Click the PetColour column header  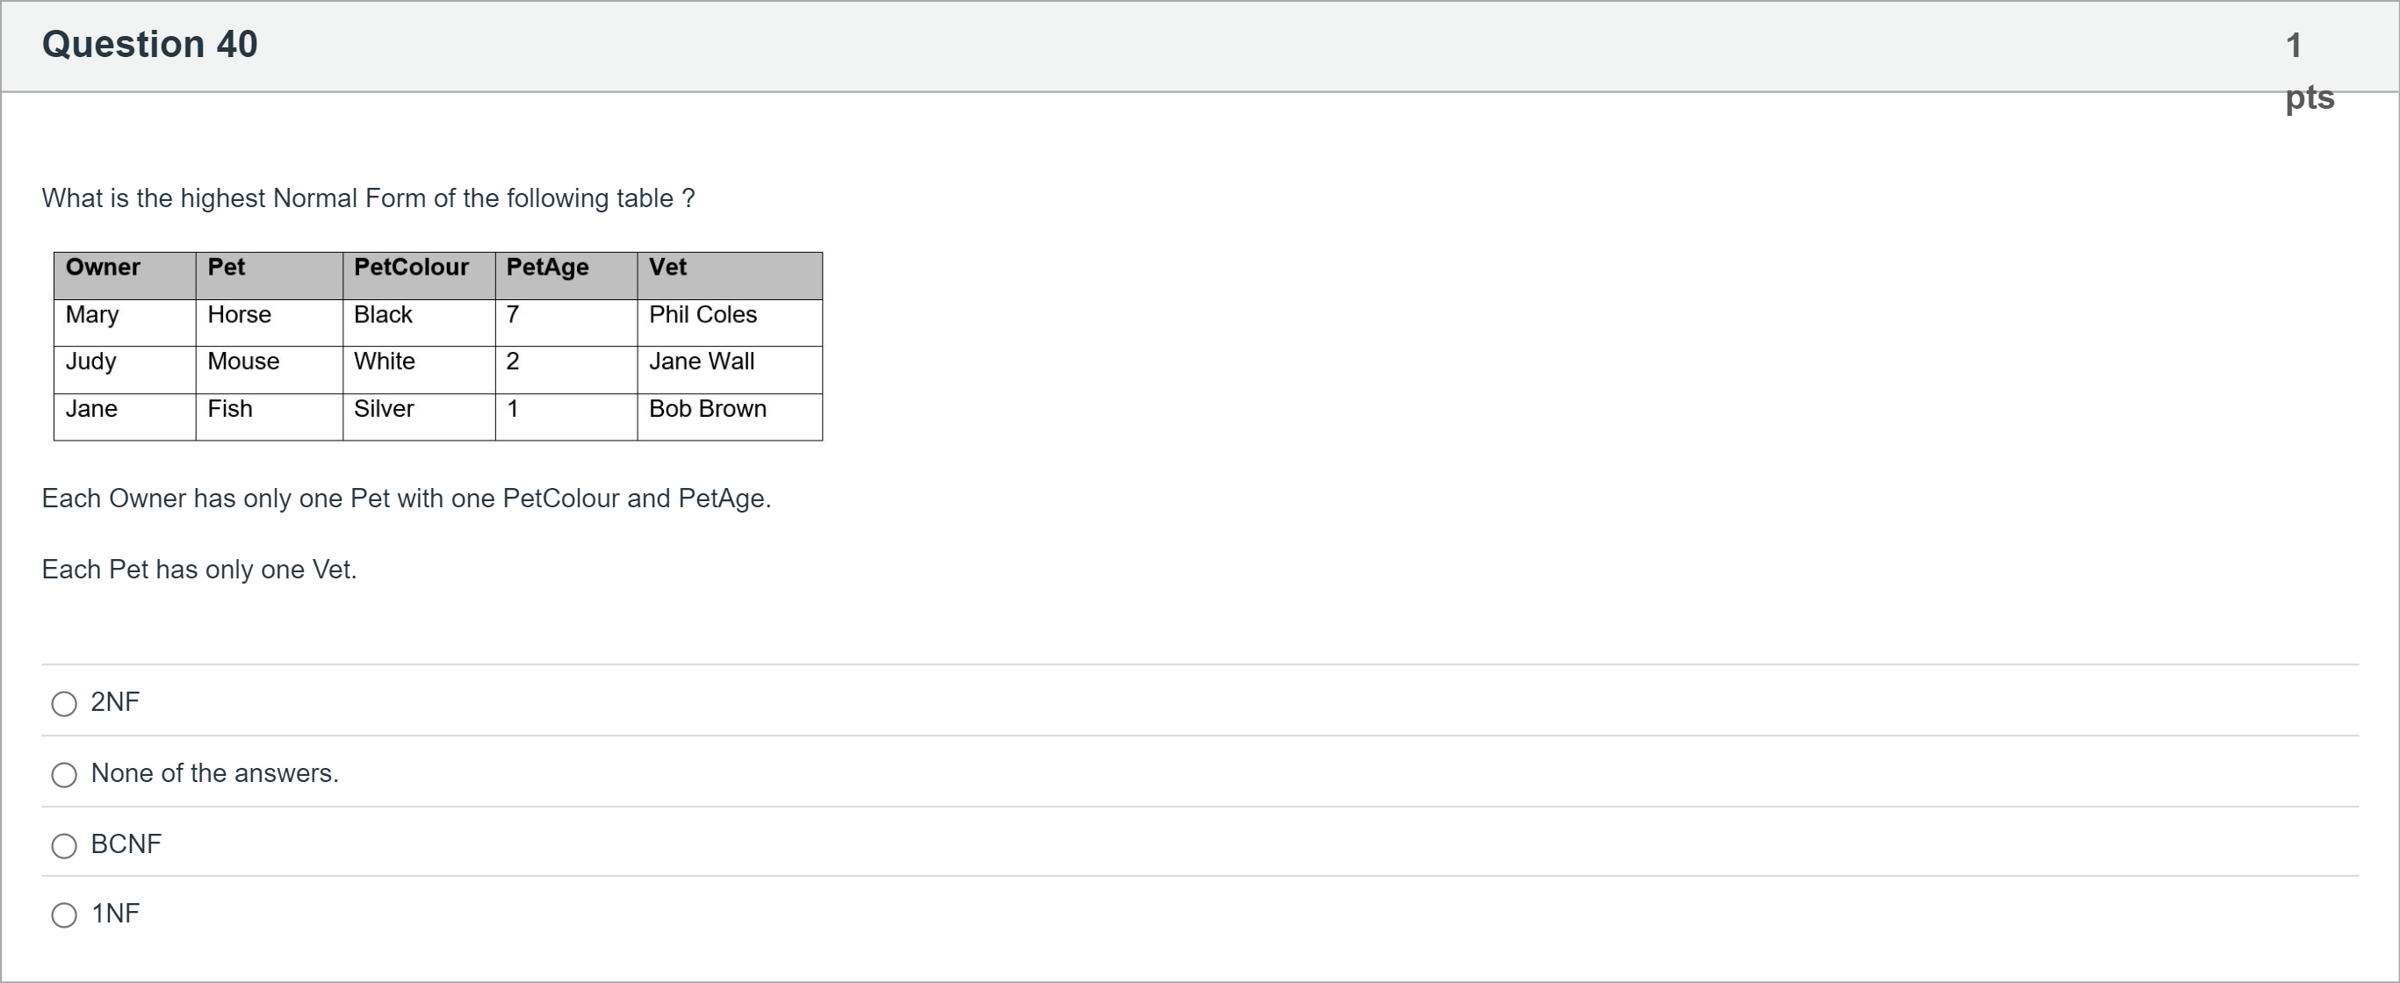click(411, 267)
